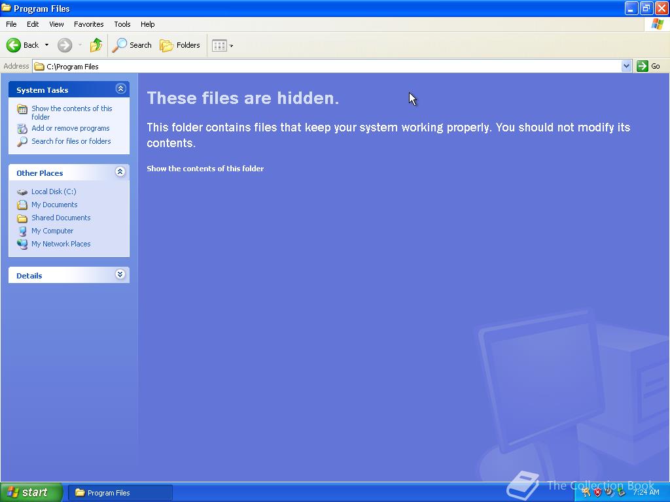The image size is (670, 502).
Task: Toggle the Folders tree pane
Action: click(x=180, y=45)
